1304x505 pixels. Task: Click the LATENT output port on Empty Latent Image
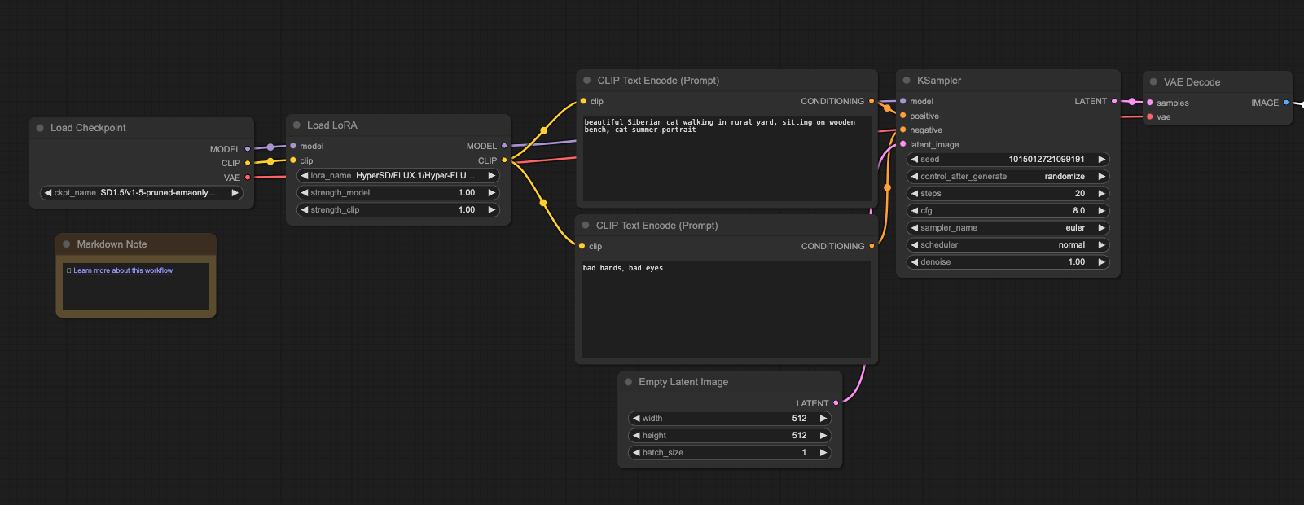(836, 403)
